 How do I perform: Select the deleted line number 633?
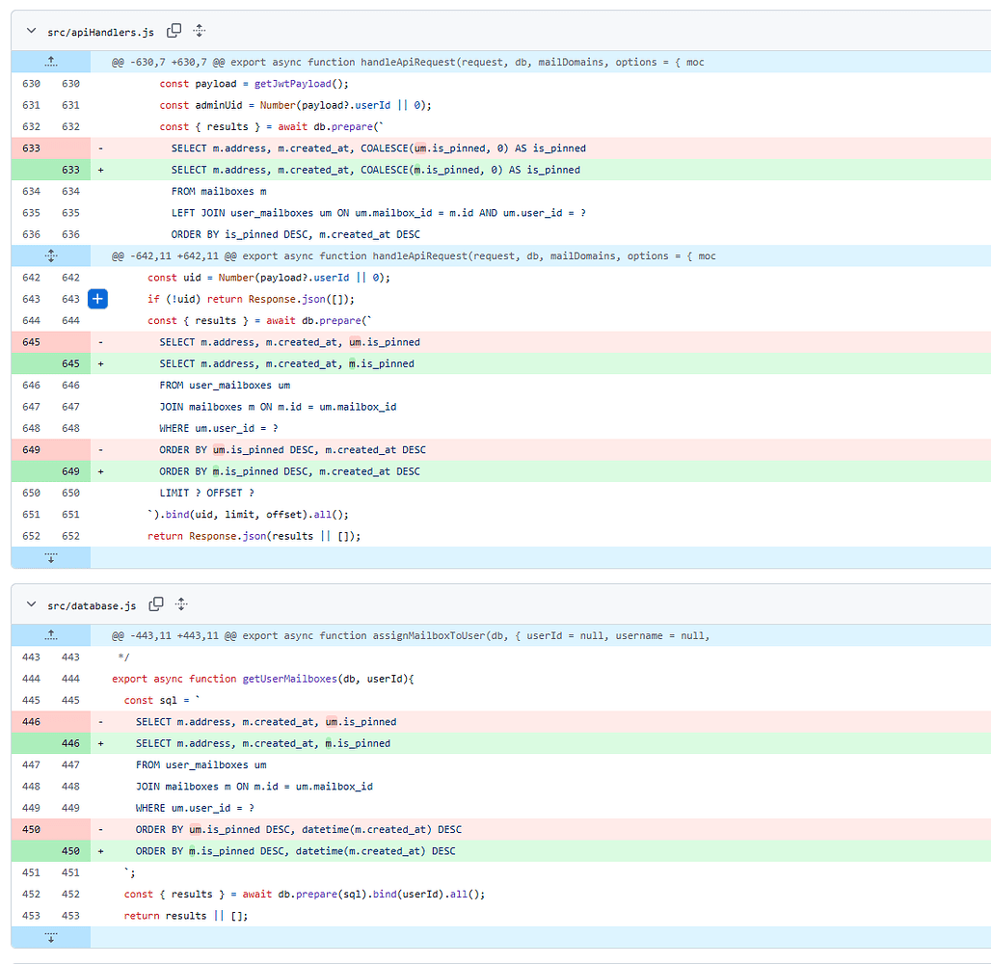coord(31,148)
